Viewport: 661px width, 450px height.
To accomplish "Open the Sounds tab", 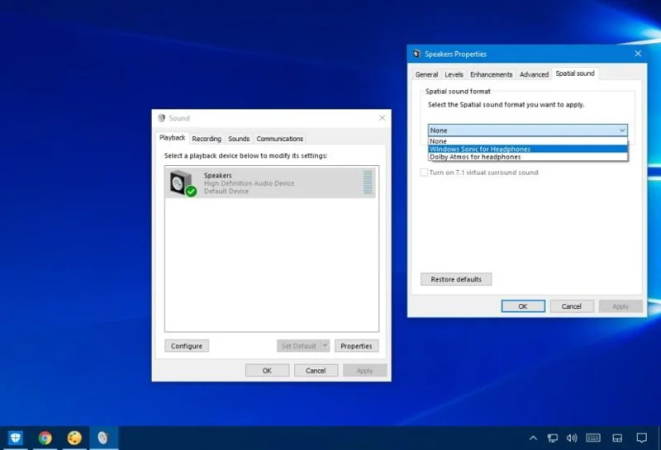I will point(239,139).
